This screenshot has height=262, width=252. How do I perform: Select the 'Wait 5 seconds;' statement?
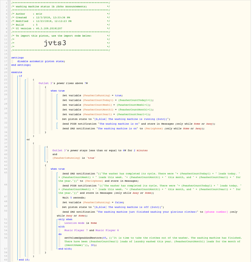pyautogui.click(x=74, y=198)
